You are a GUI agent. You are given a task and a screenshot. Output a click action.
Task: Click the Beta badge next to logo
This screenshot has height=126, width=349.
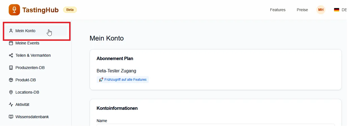70,10
